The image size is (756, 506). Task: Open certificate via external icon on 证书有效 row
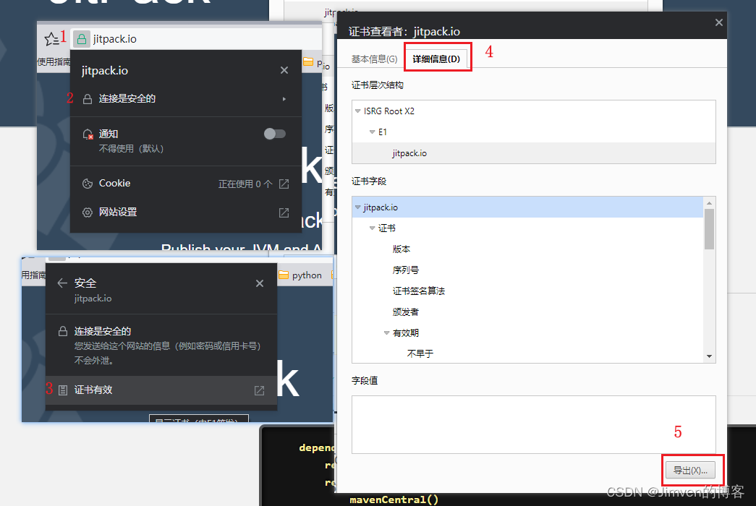click(x=260, y=390)
